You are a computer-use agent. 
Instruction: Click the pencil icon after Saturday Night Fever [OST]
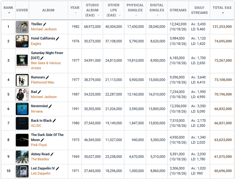point(42,58)
